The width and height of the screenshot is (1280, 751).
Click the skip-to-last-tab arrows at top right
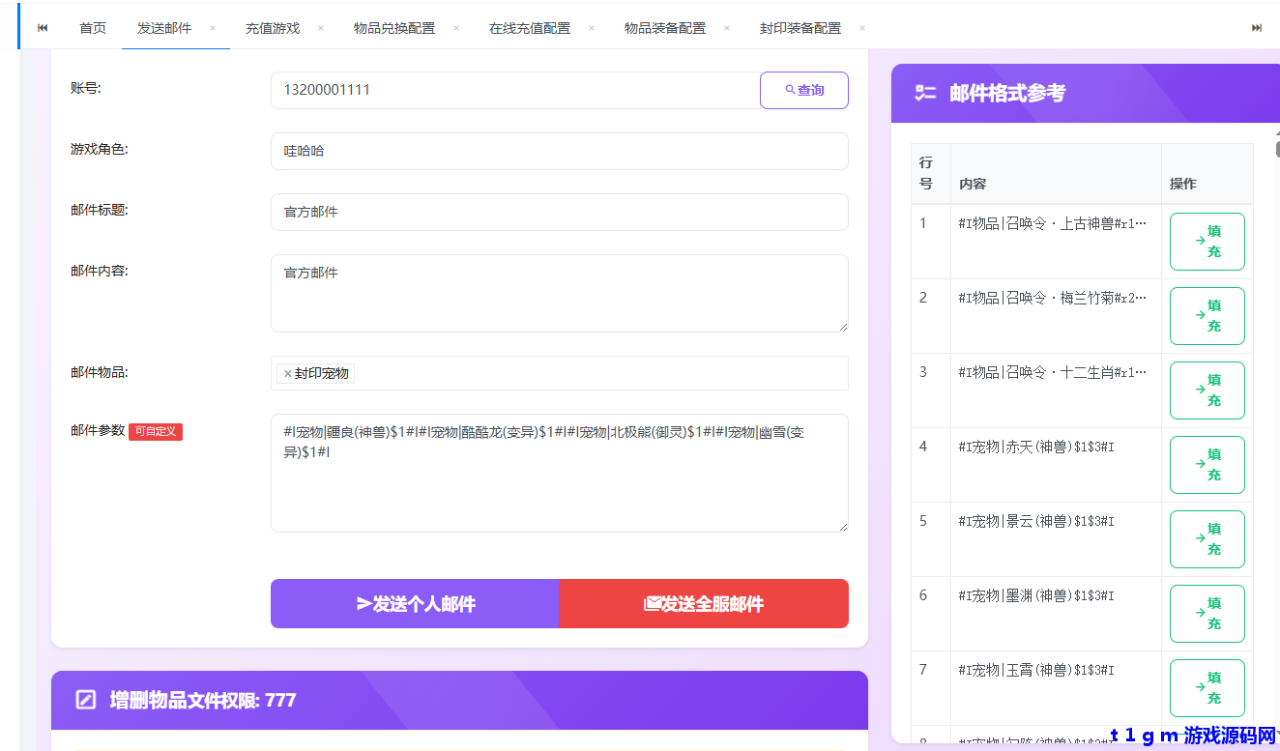pyautogui.click(x=1256, y=27)
